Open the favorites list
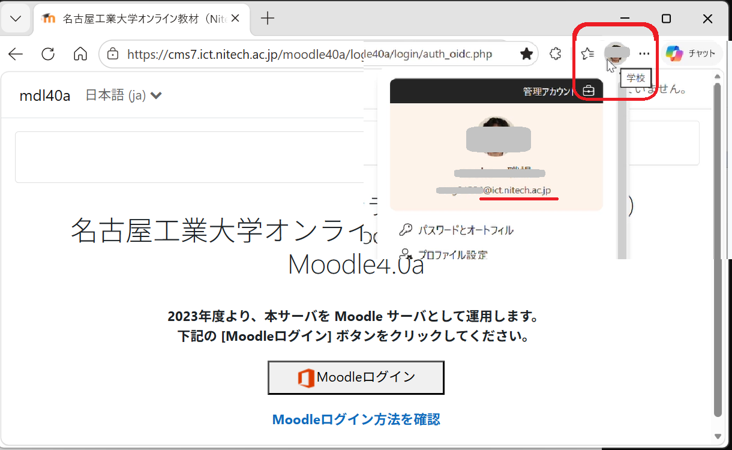This screenshot has height=450, width=732. click(588, 54)
